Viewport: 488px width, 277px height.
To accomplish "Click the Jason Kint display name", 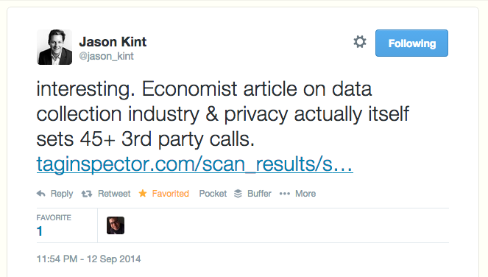I will pos(113,42).
